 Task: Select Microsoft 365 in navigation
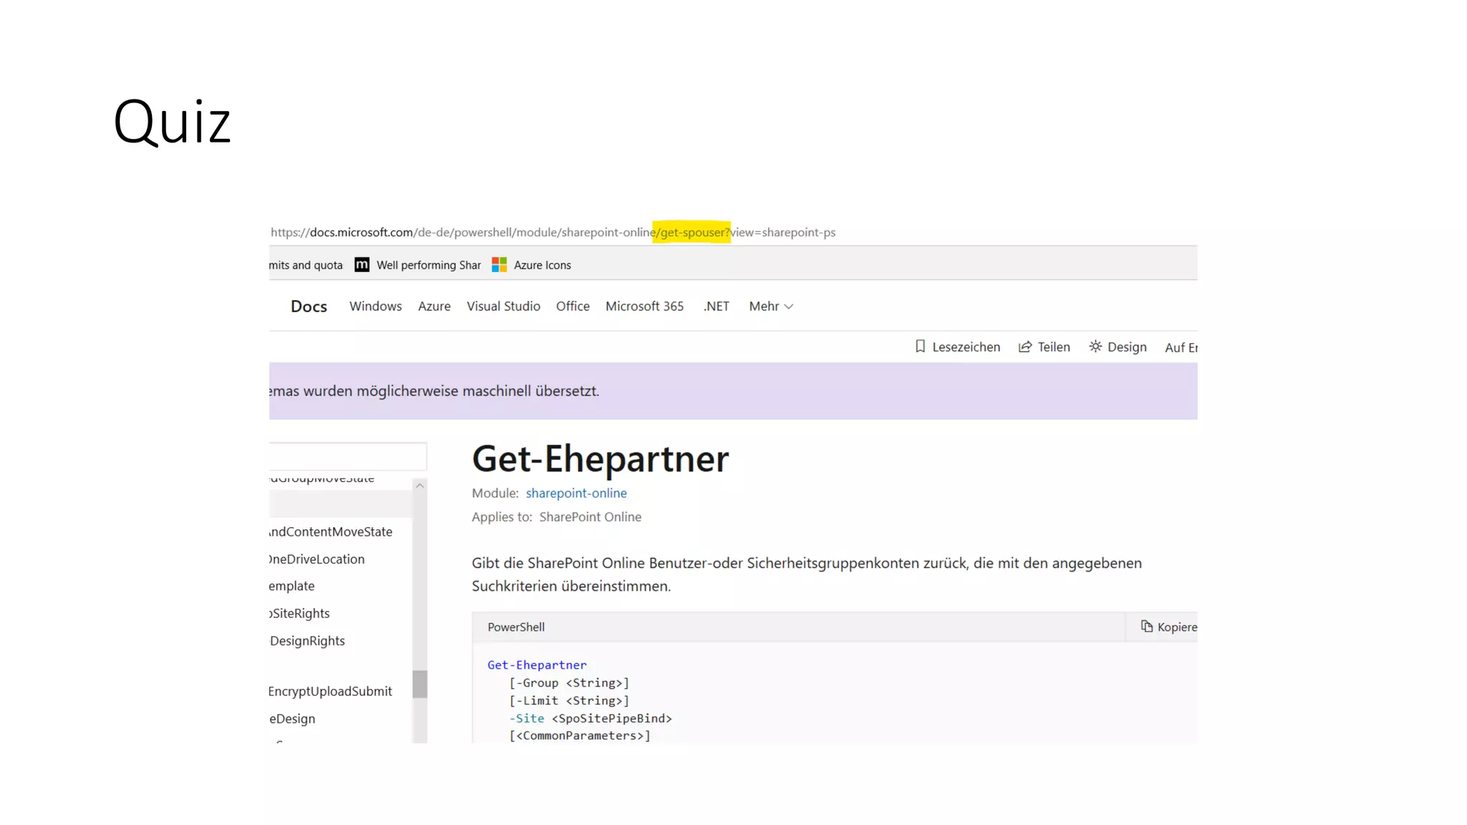[x=644, y=307]
